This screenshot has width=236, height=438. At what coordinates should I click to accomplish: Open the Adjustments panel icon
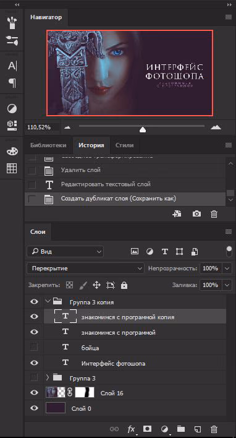[12, 109]
